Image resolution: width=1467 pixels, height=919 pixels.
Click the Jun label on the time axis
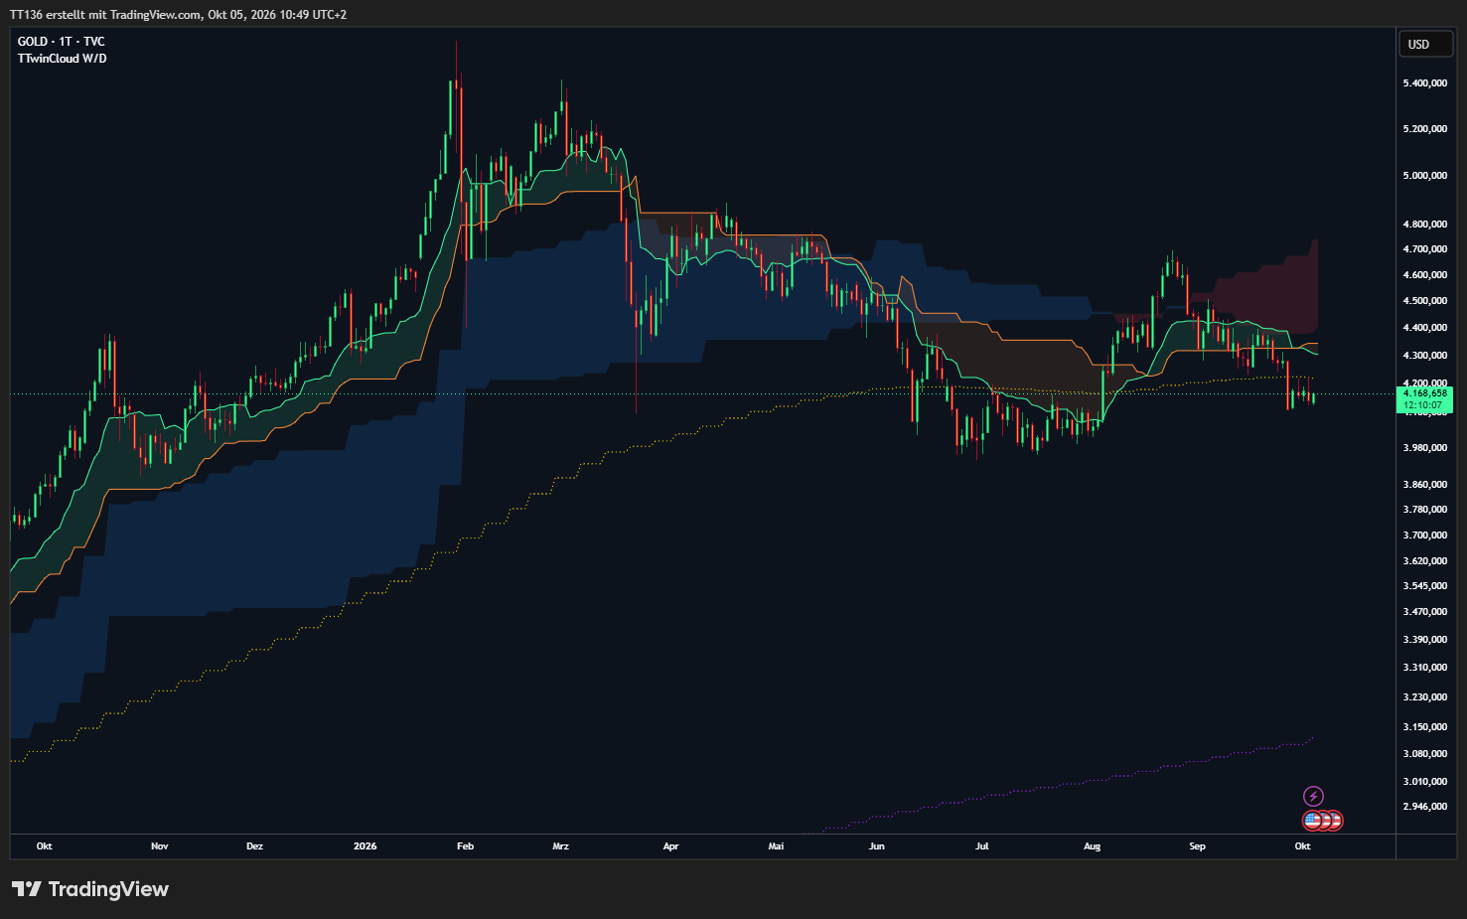point(876,846)
